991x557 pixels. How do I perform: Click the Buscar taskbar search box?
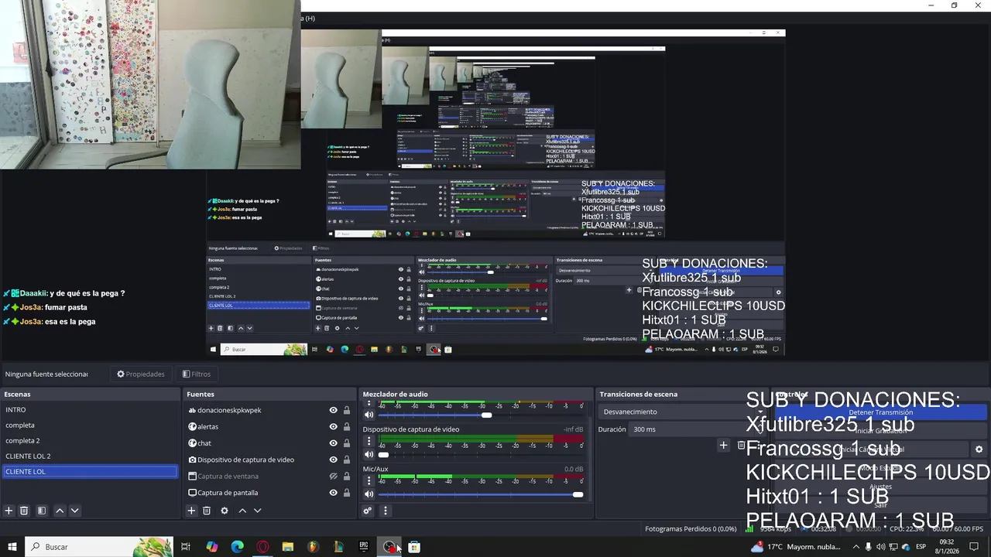tap(99, 547)
